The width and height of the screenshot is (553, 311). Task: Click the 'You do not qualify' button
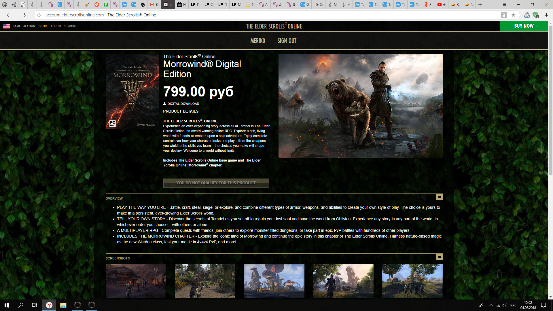(x=216, y=183)
